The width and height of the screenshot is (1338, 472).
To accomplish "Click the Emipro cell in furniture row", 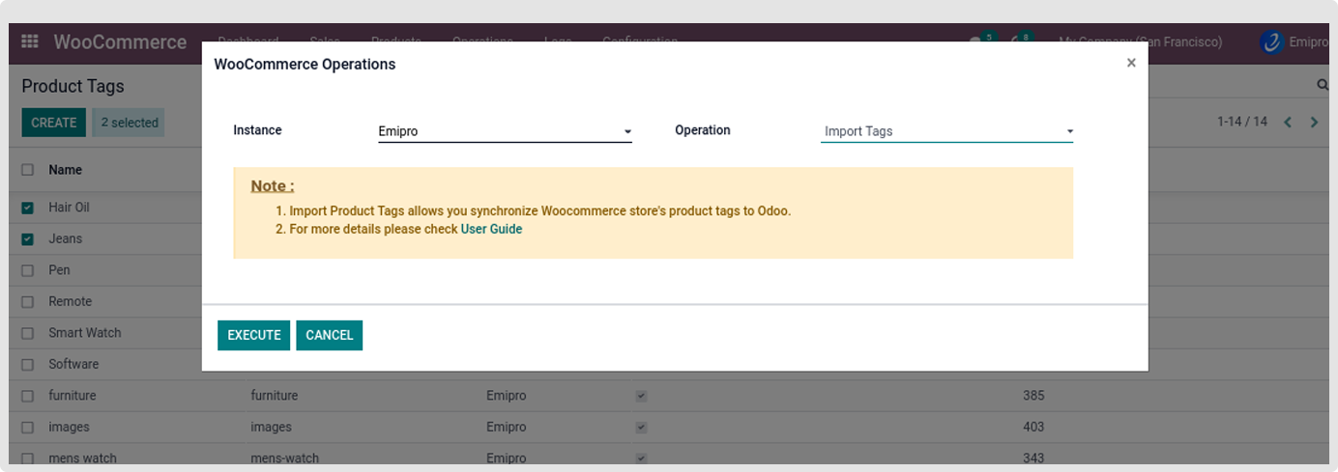I will (506, 396).
